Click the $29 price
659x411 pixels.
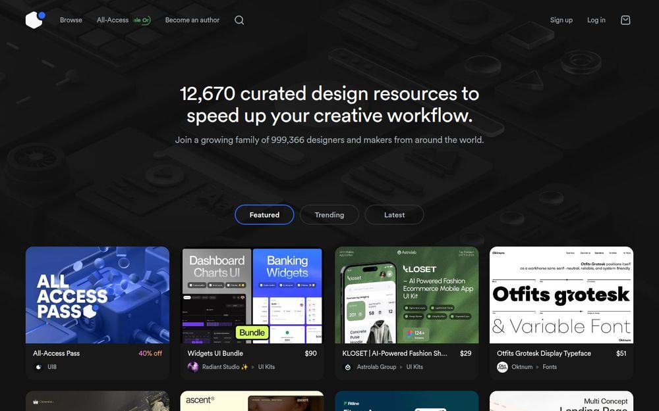465,354
